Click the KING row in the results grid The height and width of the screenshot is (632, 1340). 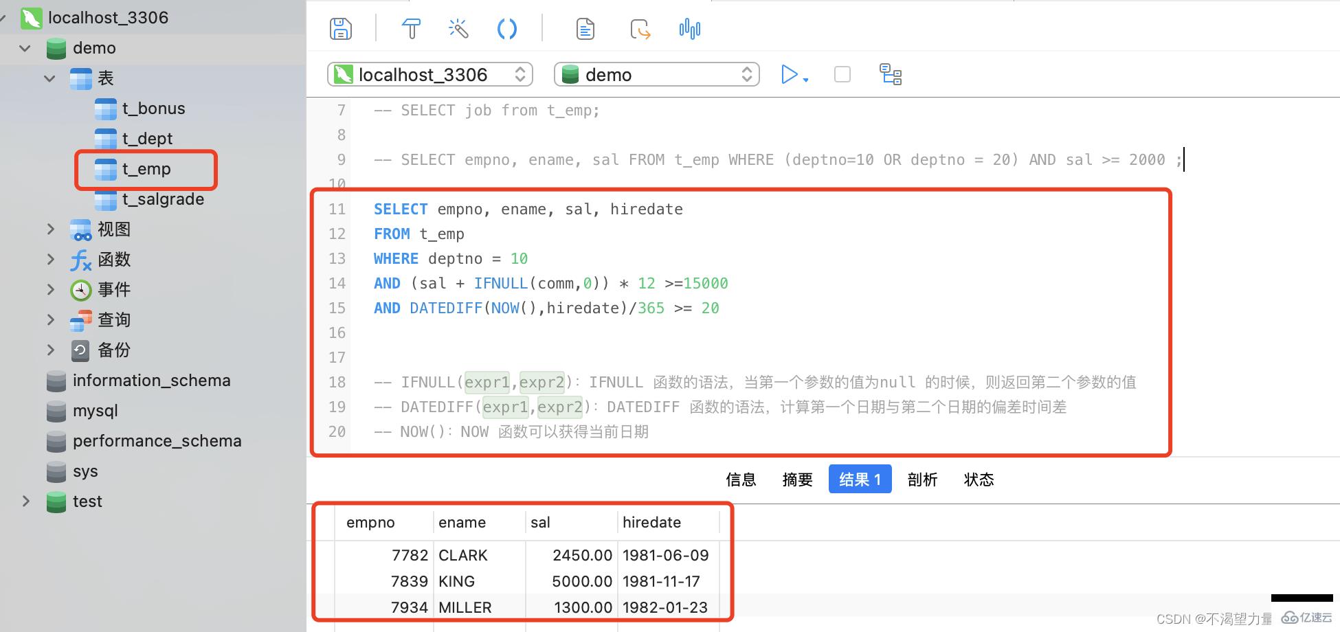456,580
